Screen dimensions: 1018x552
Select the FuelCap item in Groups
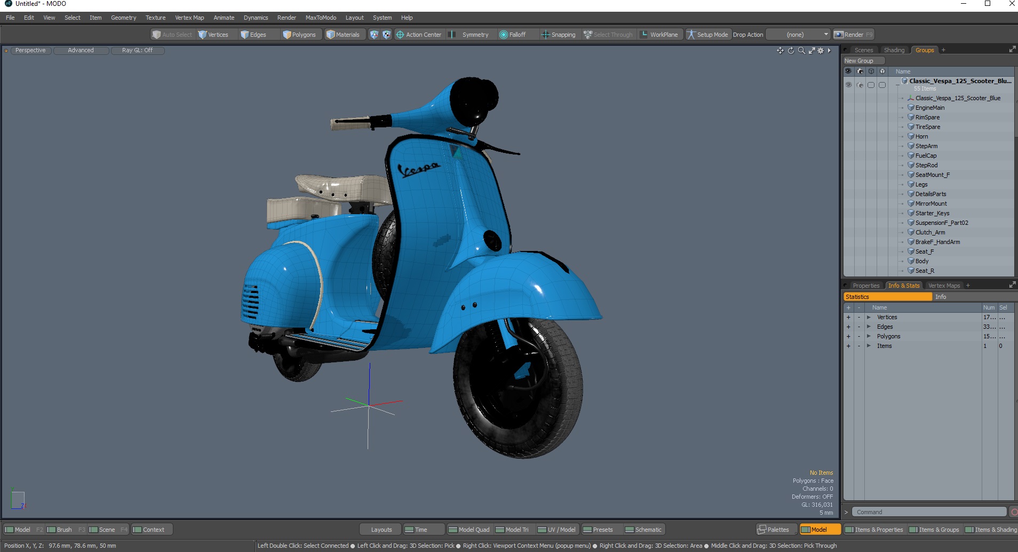tap(926, 156)
